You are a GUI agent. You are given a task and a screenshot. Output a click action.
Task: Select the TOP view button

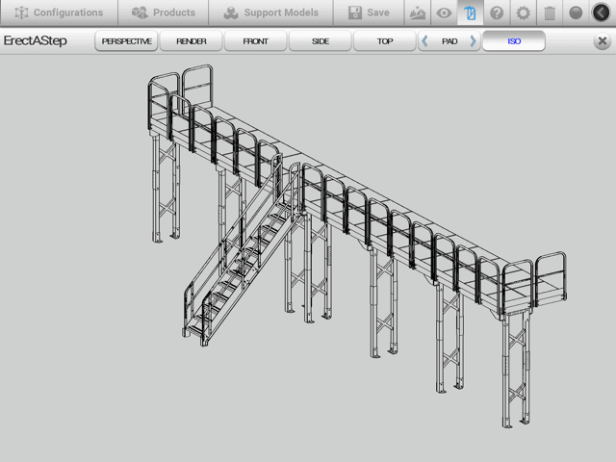tap(384, 41)
